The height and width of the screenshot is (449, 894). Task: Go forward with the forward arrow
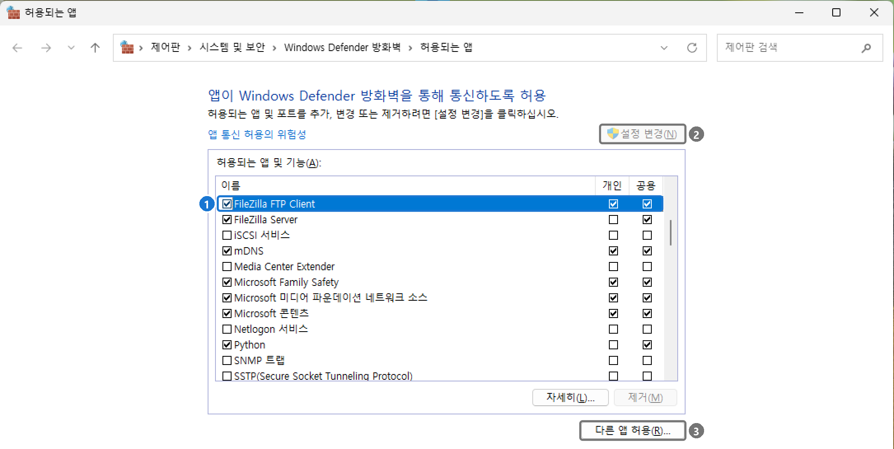point(46,48)
